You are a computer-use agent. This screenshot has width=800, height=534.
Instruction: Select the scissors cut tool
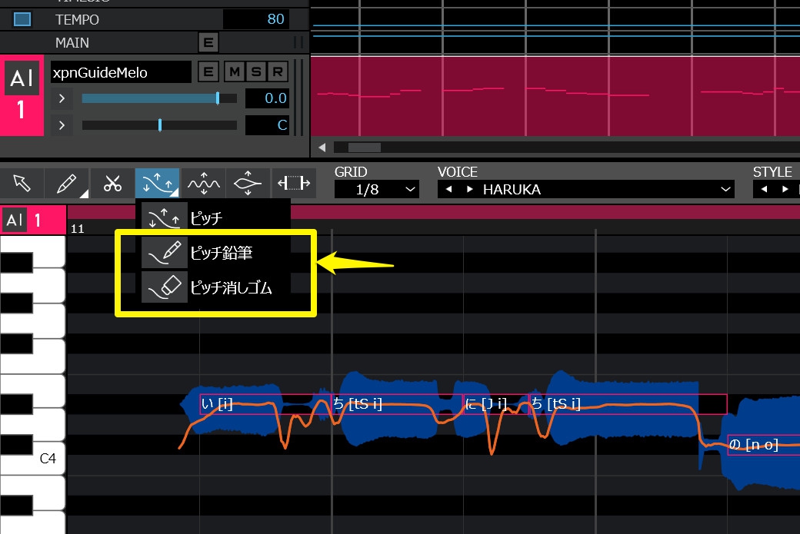(x=112, y=183)
